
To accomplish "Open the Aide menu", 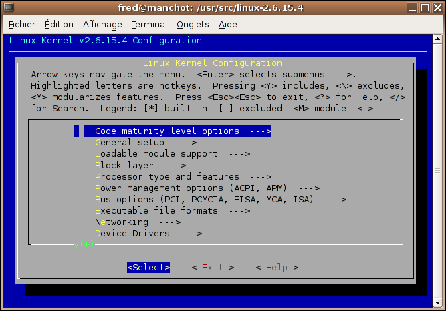I will (227, 25).
